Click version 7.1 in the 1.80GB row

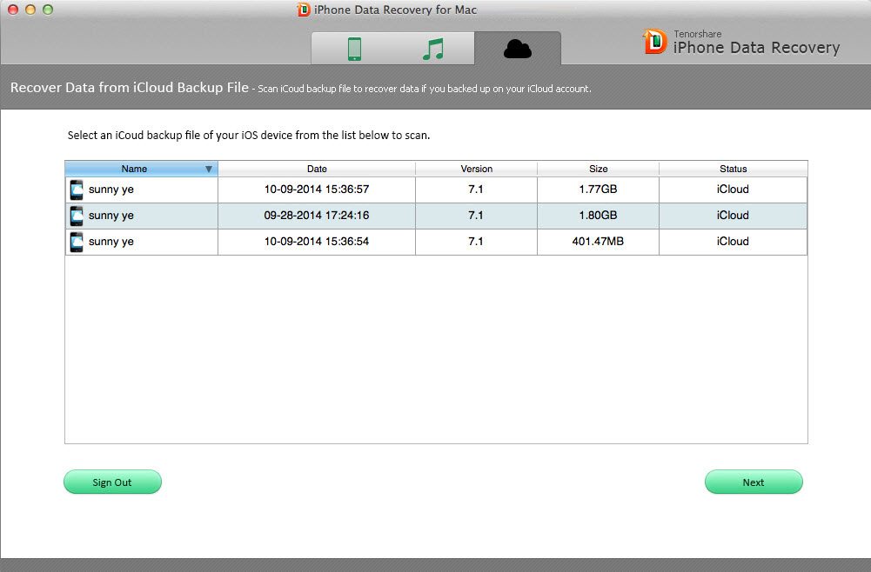pos(476,216)
